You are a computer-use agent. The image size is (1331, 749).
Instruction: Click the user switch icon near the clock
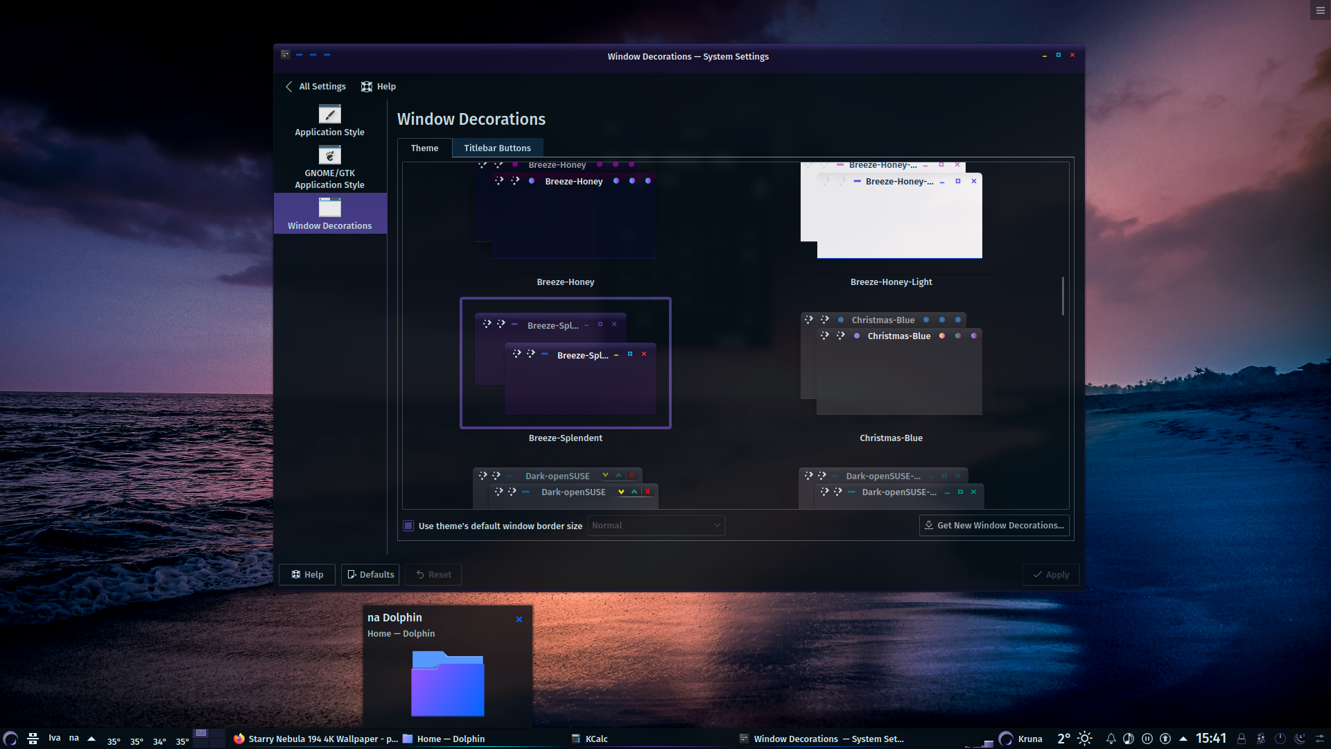(x=1261, y=739)
